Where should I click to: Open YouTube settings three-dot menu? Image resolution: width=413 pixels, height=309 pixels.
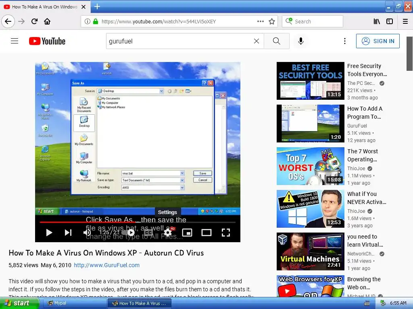(344, 41)
